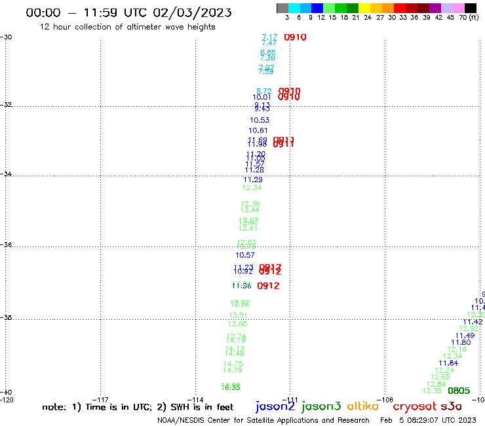Screen dimensions: 485x426
Task: Select the latitude axis label -36
Action: [6, 244]
